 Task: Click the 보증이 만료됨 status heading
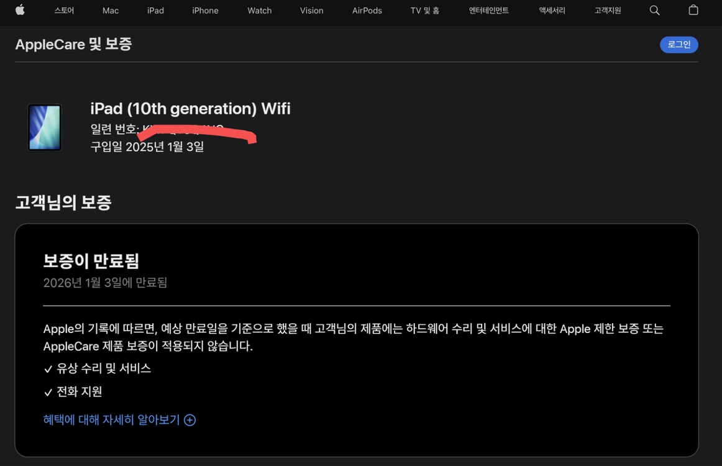pyautogui.click(x=91, y=261)
